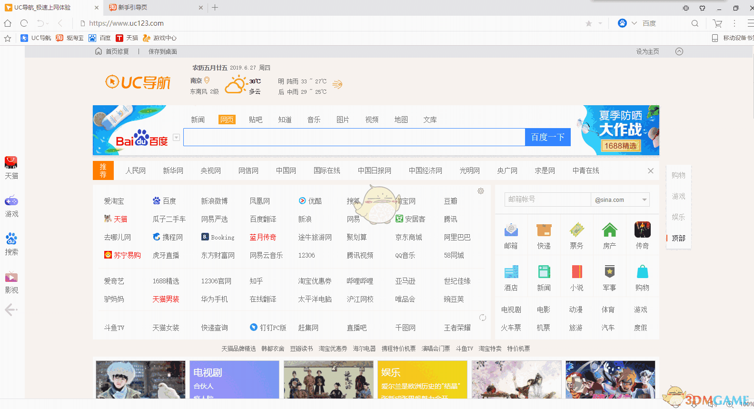Click the 传奇 game icon
Screen dimensions: 754x409
click(x=643, y=229)
